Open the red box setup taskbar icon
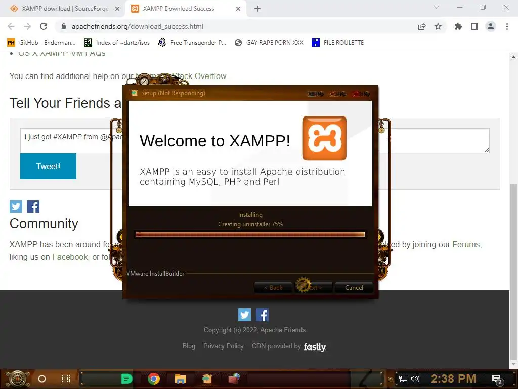 (234, 379)
